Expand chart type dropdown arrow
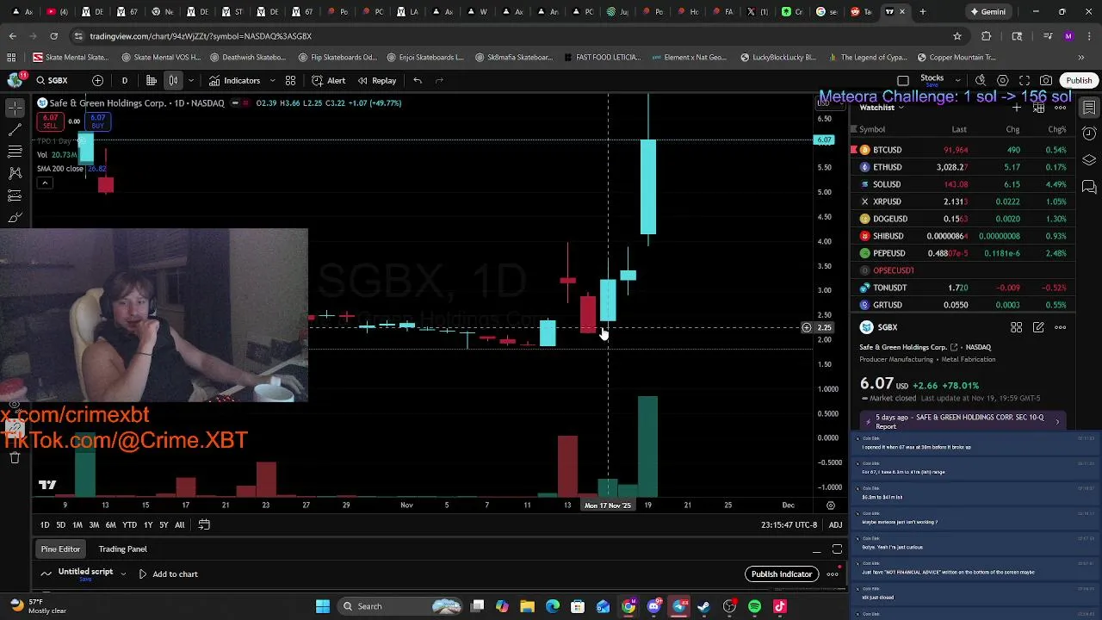 point(191,80)
